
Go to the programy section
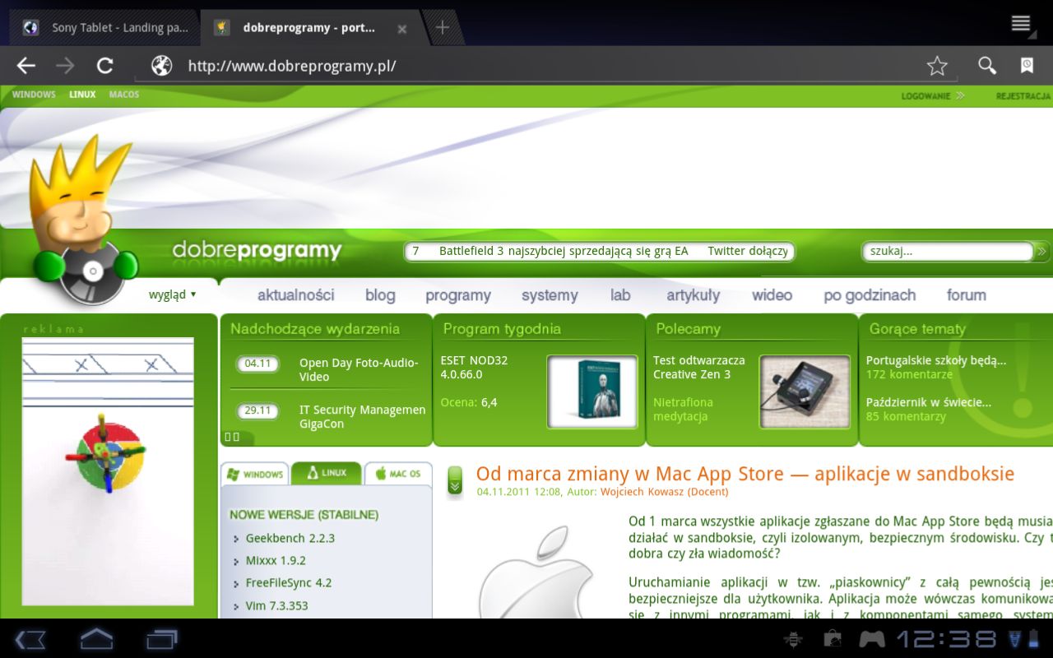tap(458, 295)
